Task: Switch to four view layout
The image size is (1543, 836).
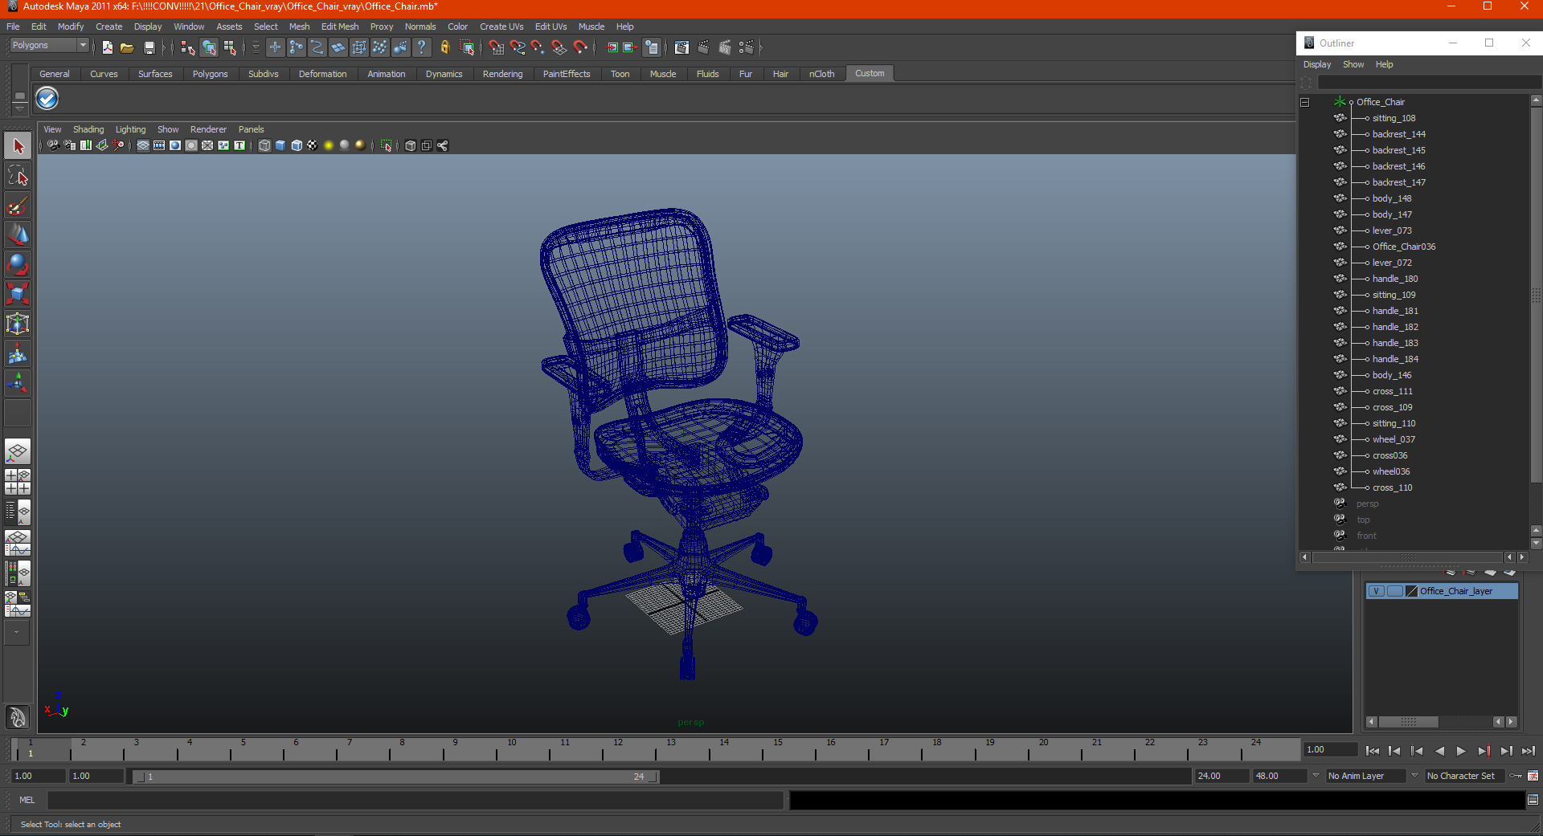Action: (18, 482)
